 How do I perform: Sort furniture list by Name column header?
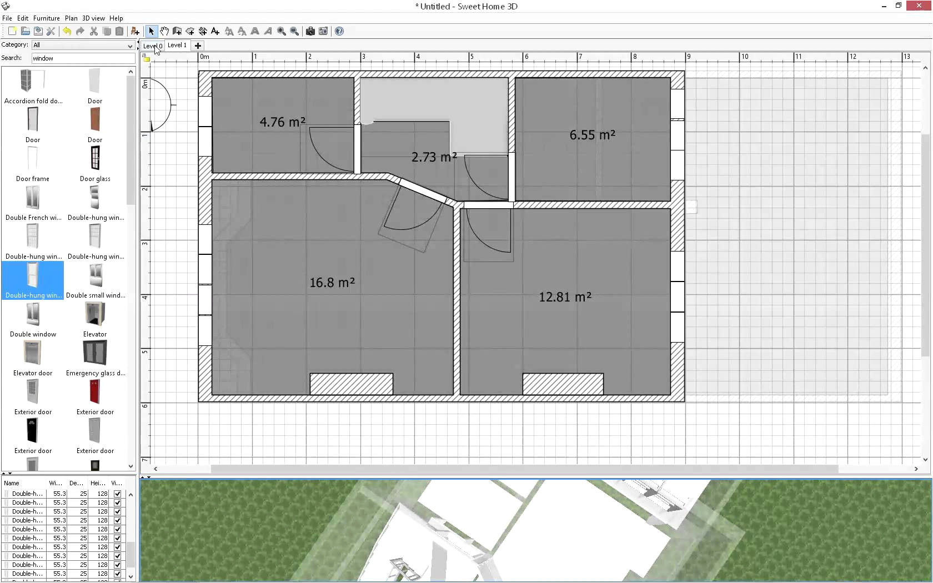coord(22,483)
